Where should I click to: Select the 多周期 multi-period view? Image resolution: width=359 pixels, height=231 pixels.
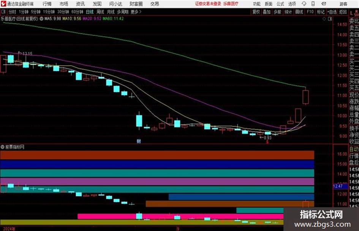(x=123, y=12)
